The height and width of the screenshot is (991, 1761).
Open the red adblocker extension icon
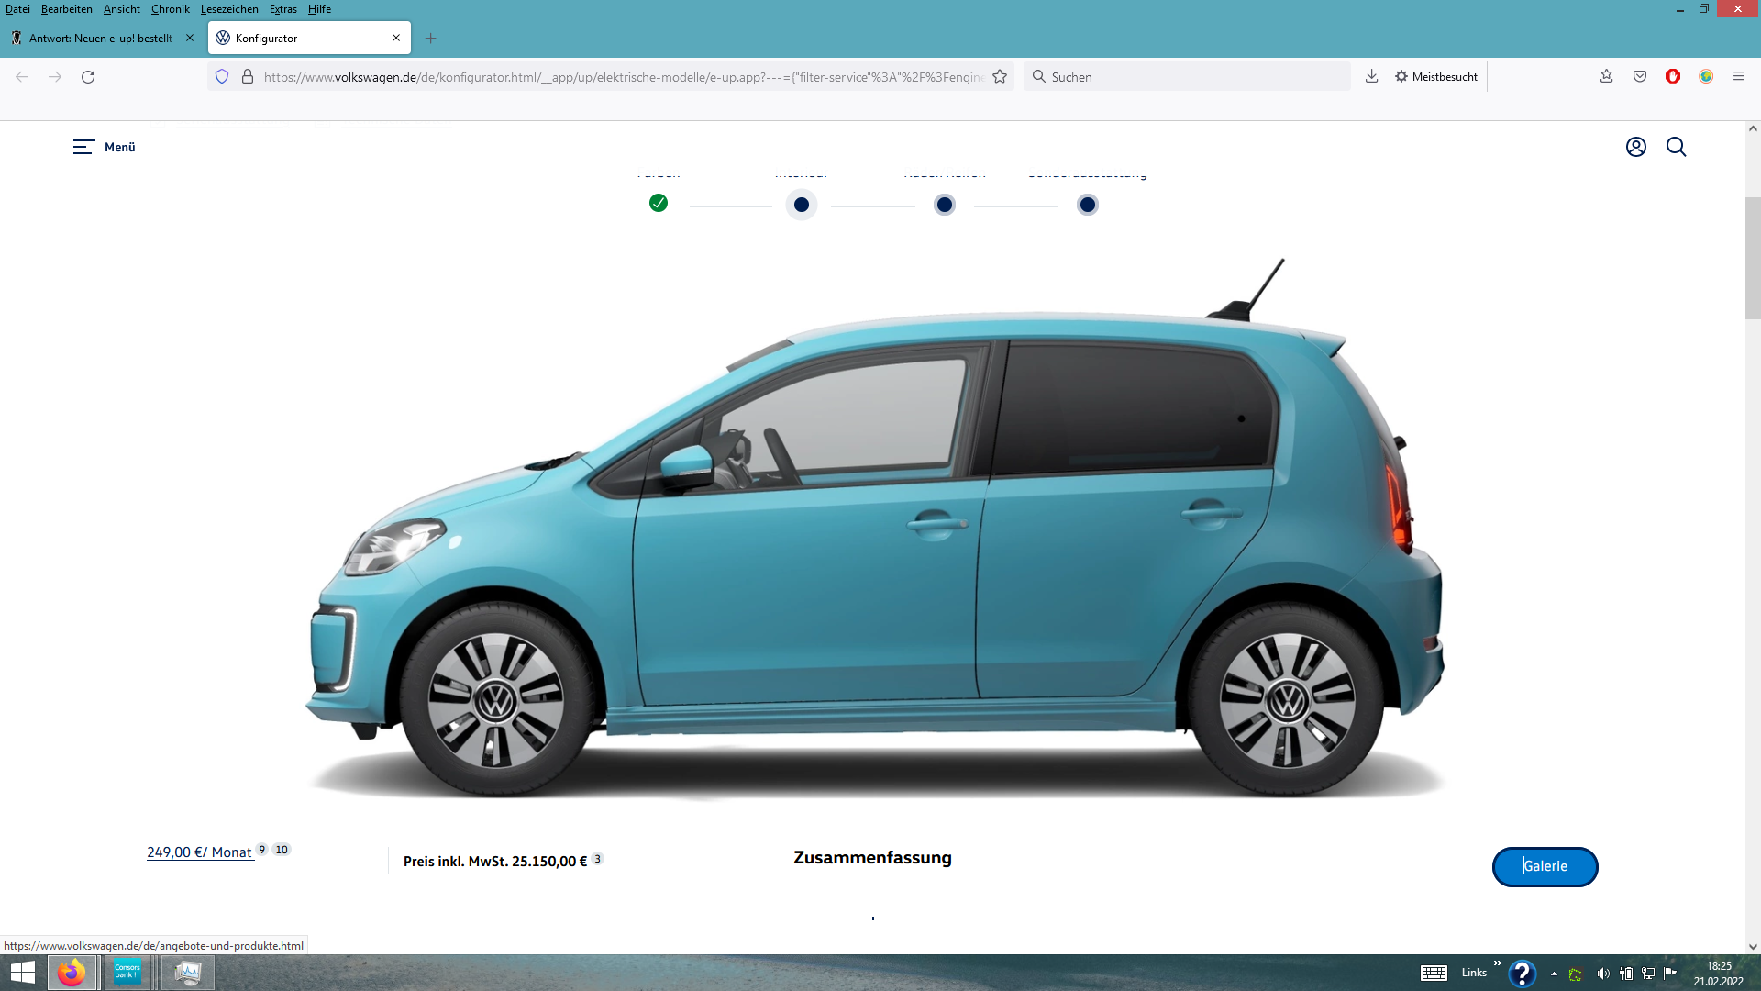point(1673,77)
